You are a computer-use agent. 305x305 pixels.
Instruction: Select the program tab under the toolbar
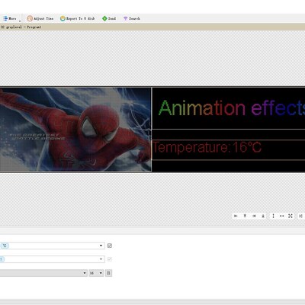[x=21, y=27]
